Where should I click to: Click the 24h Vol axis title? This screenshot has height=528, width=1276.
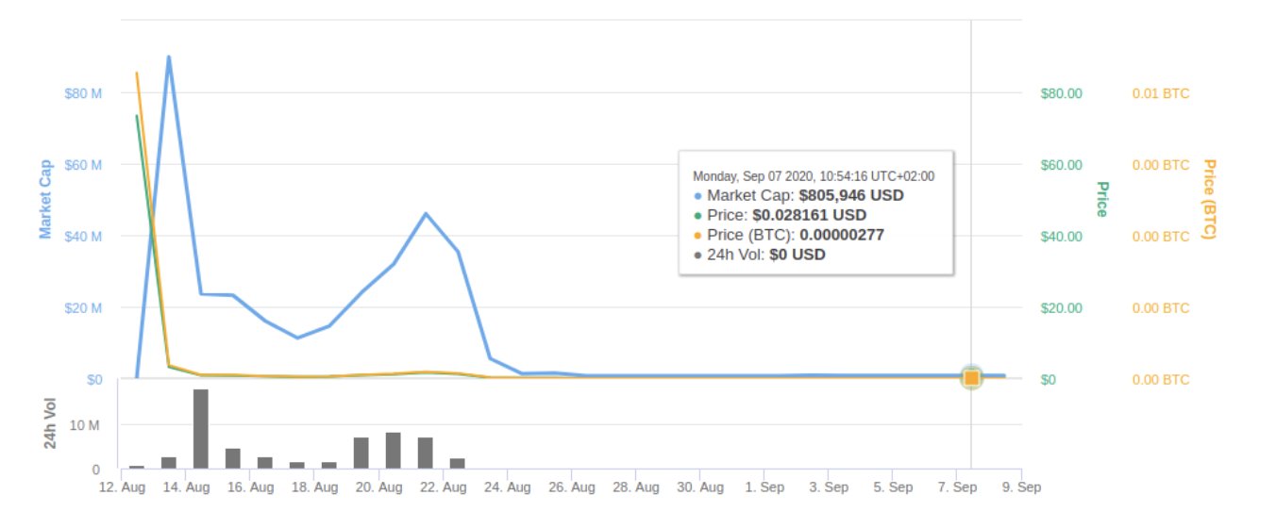52,422
